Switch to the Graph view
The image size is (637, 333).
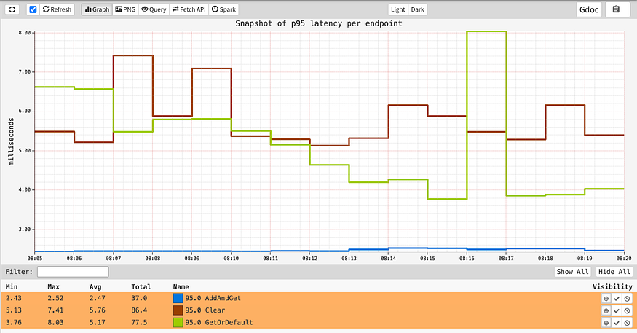coord(97,9)
